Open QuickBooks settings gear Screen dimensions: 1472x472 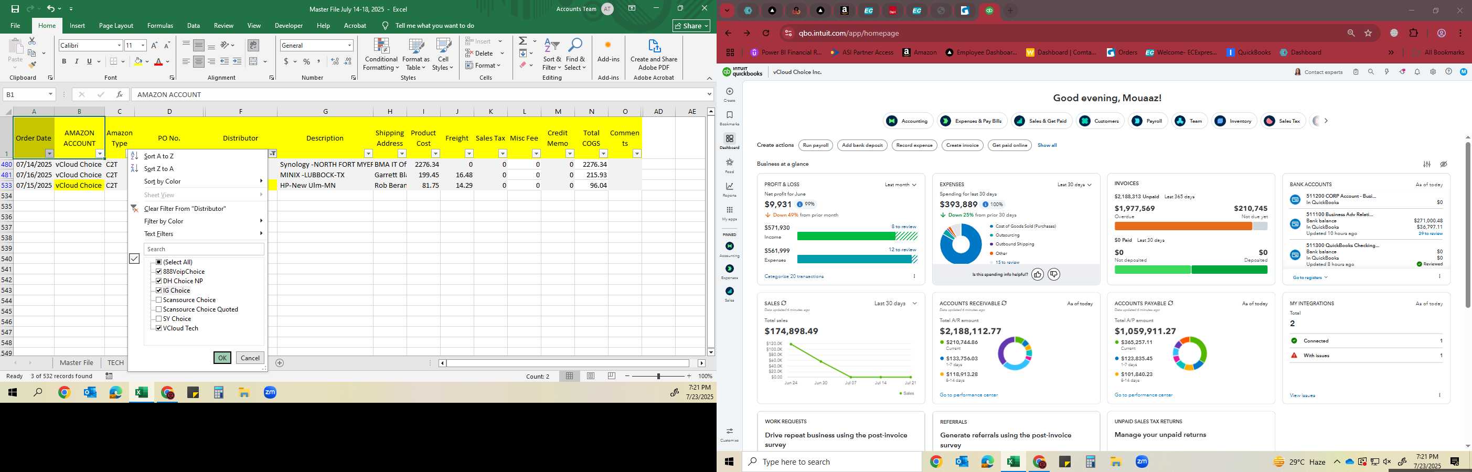pyautogui.click(x=1433, y=72)
